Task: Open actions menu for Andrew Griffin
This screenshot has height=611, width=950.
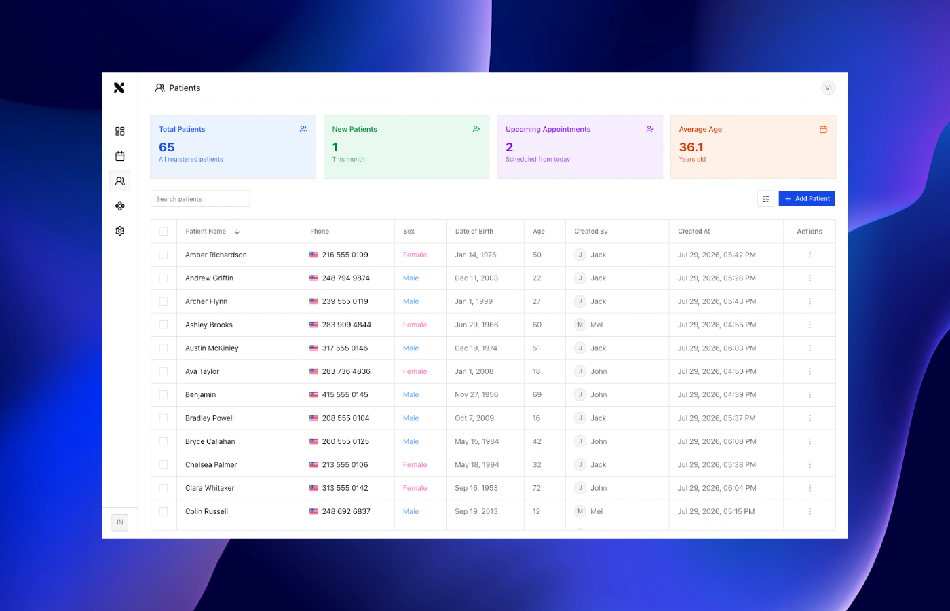Action: coord(810,278)
